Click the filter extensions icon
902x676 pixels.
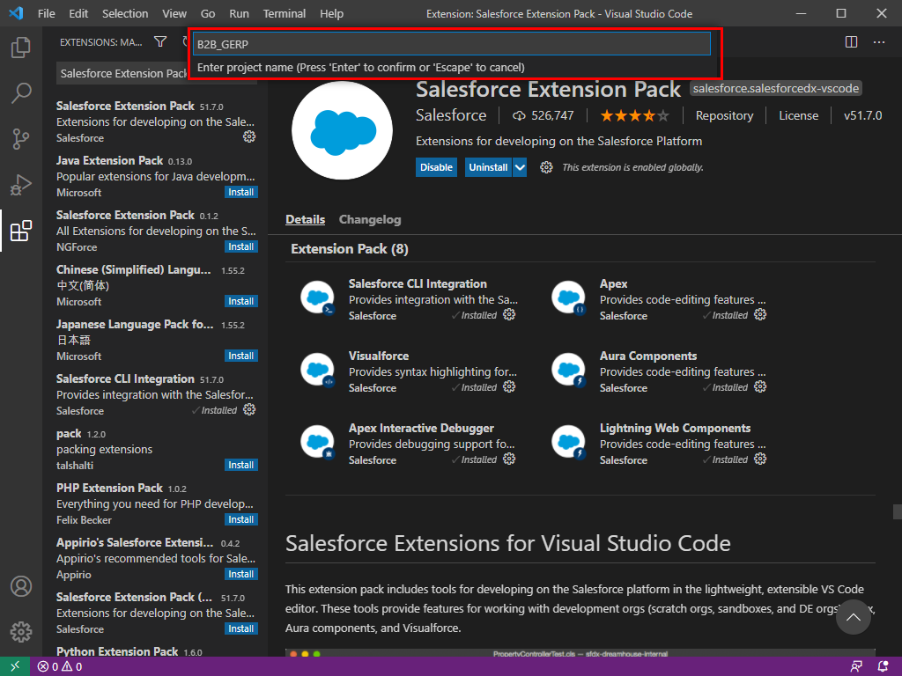160,41
